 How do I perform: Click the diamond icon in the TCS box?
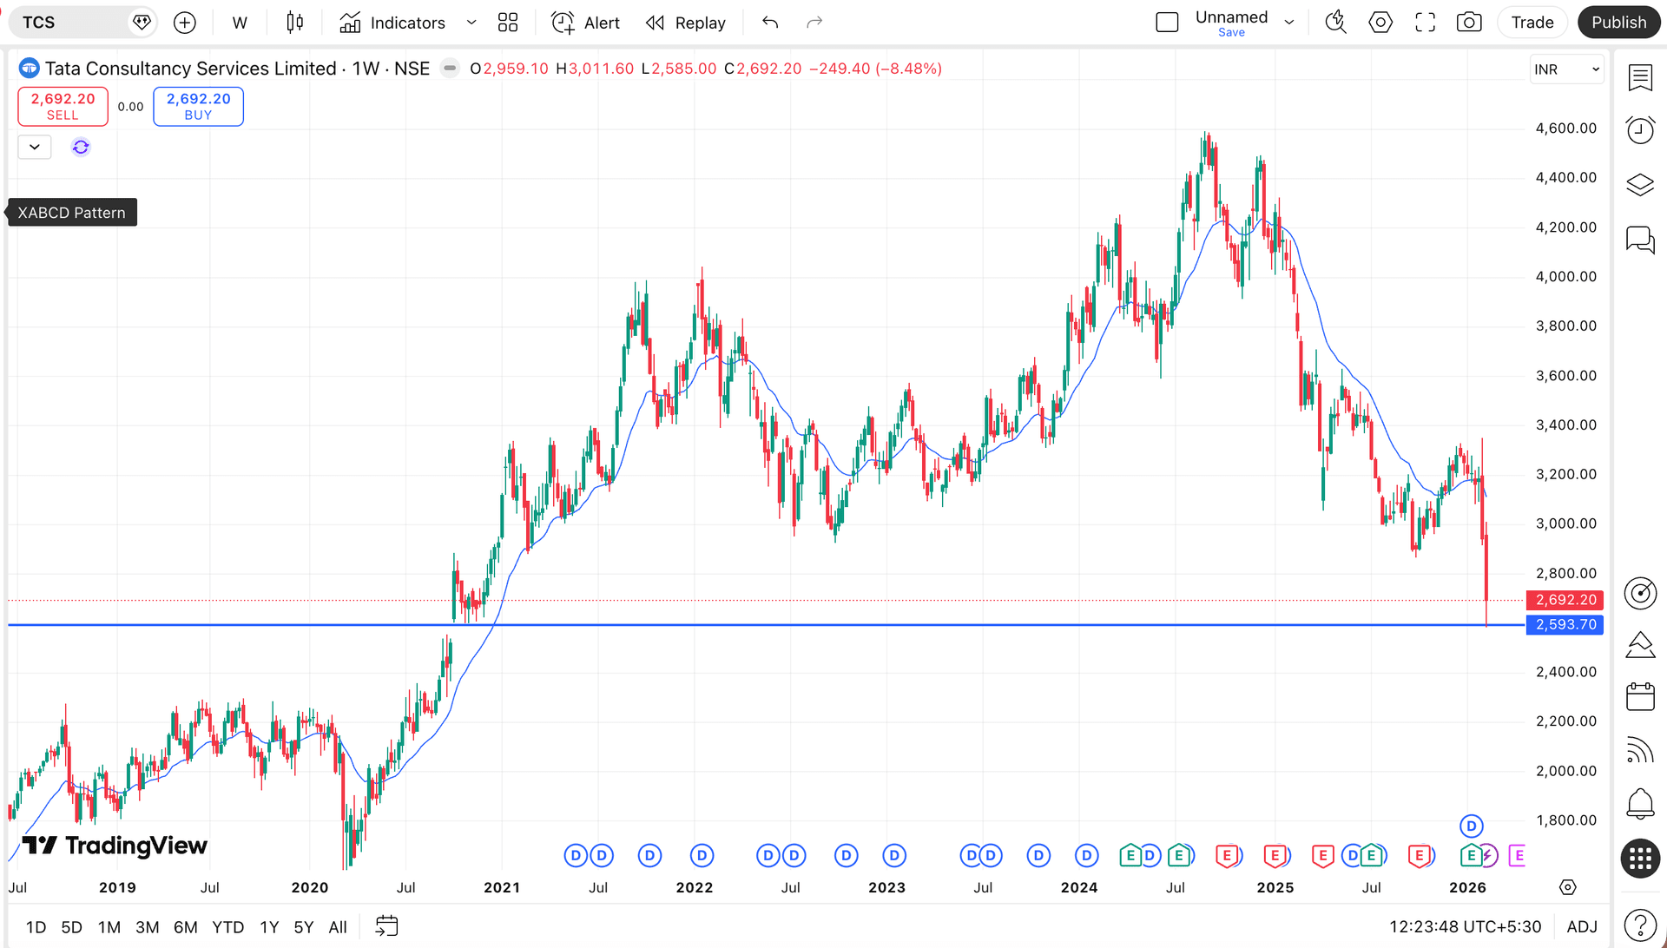coord(142,23)
